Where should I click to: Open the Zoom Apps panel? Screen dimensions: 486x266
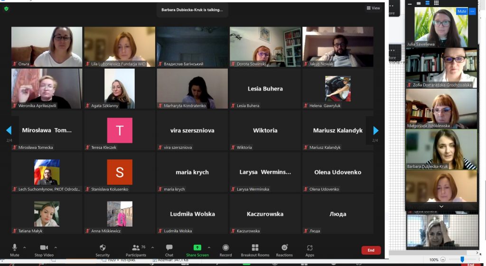309,249
